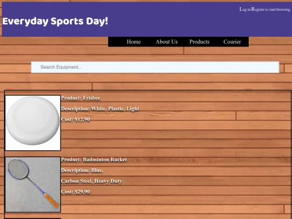Click the 'Cost: $12.90' price
The width and height of the screenshot is (292, 219).
pos(75,120)
